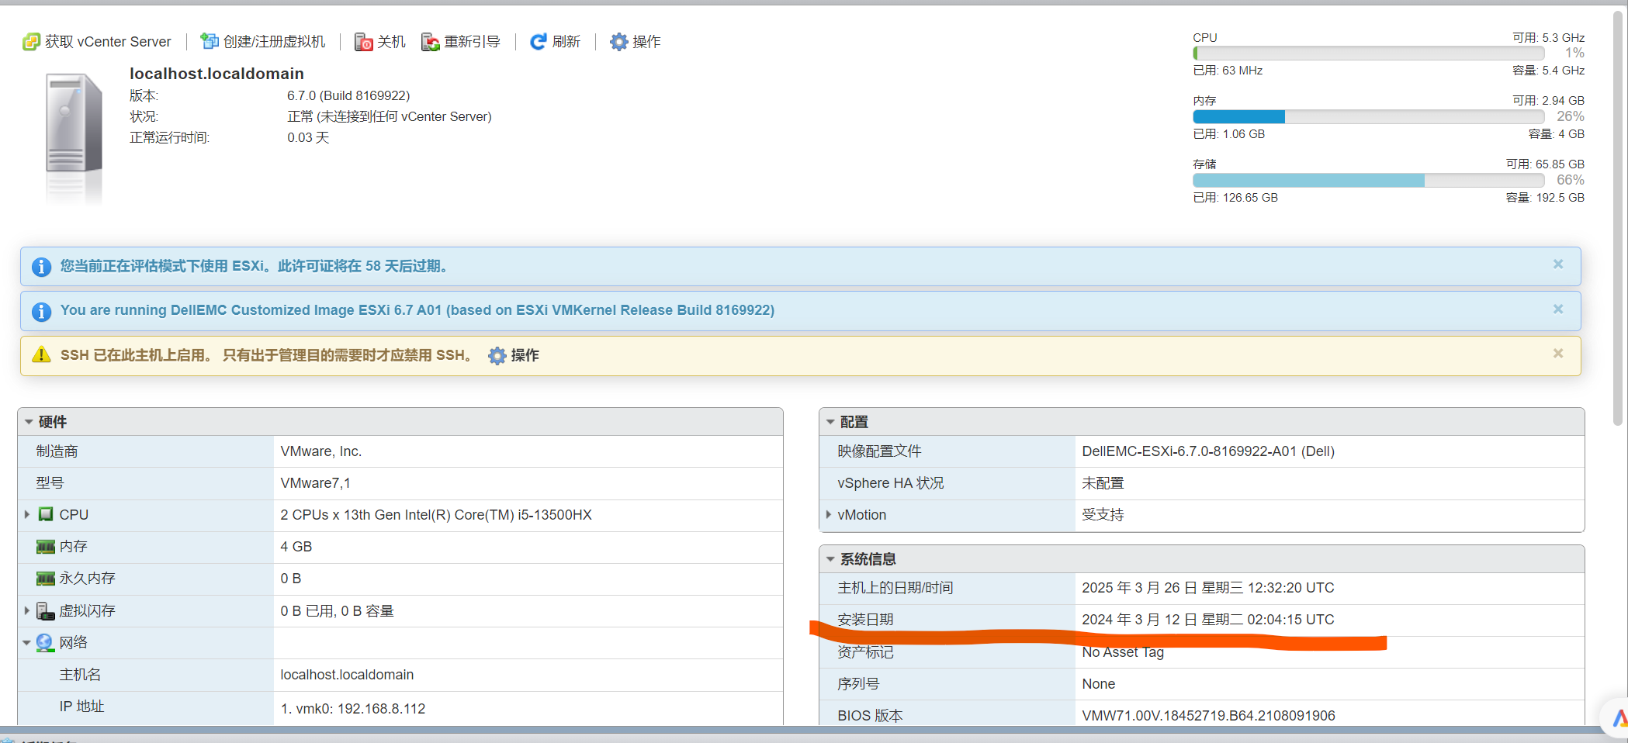Image resolution: width=1628 pixels, height=743 pixels.
Task: Click hostname value under 主机名
Action: pyautogui.click(x=347, y=675)
